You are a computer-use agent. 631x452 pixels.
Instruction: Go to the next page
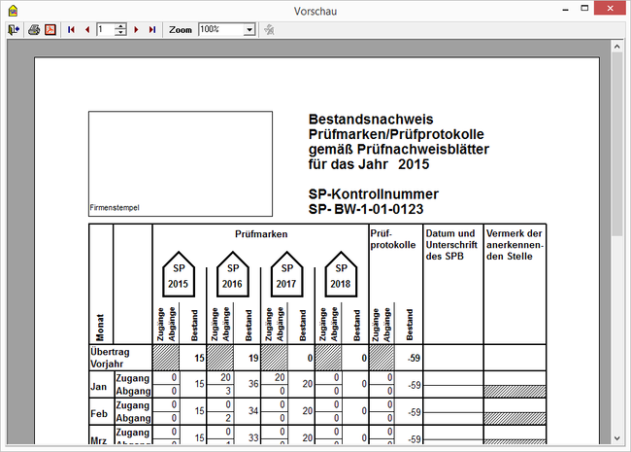click(x=136, y=30)
